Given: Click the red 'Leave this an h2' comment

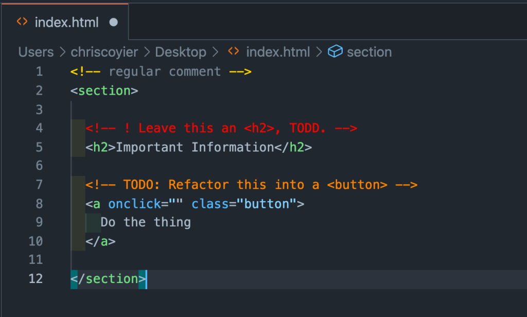Looking at the screenshot, I should 221,128.
